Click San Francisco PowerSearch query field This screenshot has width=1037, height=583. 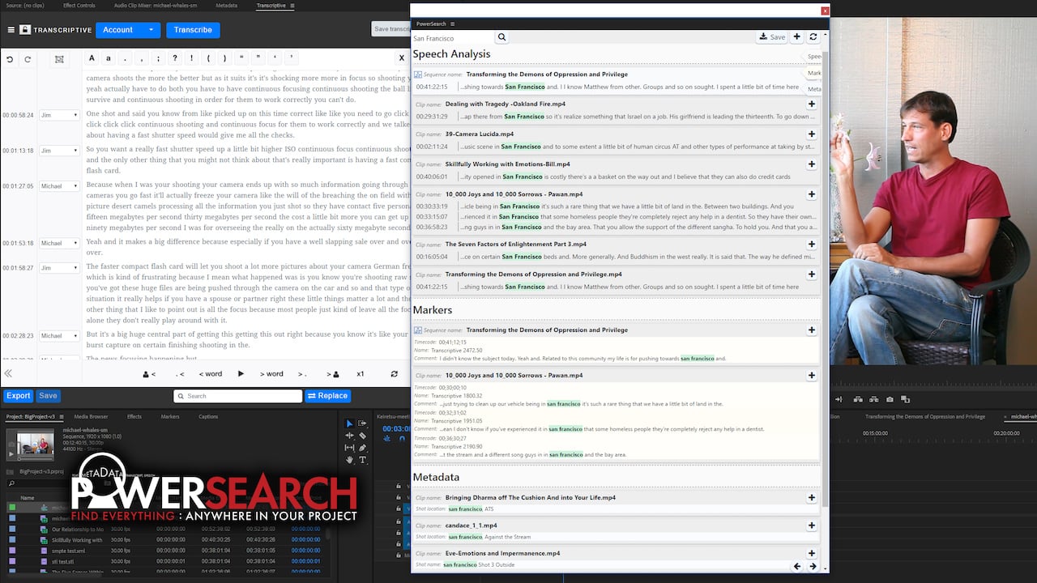coord(452,38)
